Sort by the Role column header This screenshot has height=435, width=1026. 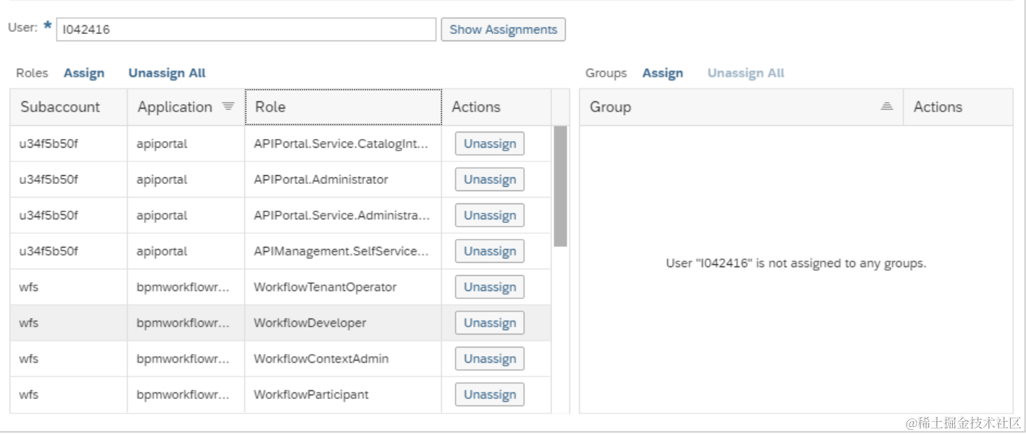coord(343,107)
